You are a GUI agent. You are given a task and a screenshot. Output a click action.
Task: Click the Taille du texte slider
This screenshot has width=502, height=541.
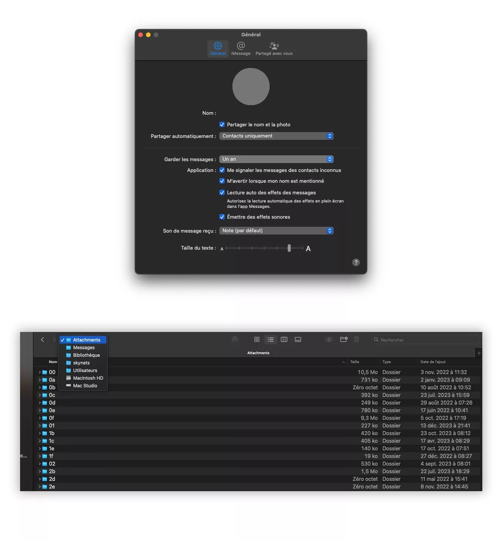(265, 248)
